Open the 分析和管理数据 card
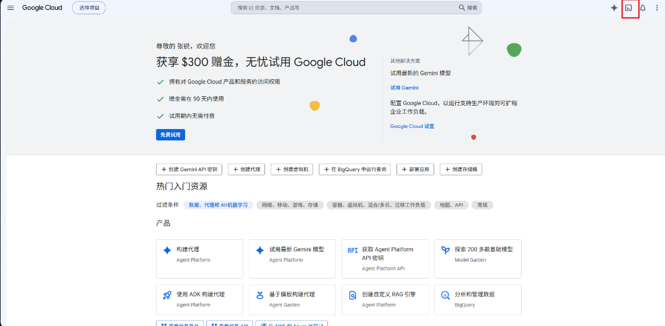This screenshot has height=326, width=665. click(478, 300)
